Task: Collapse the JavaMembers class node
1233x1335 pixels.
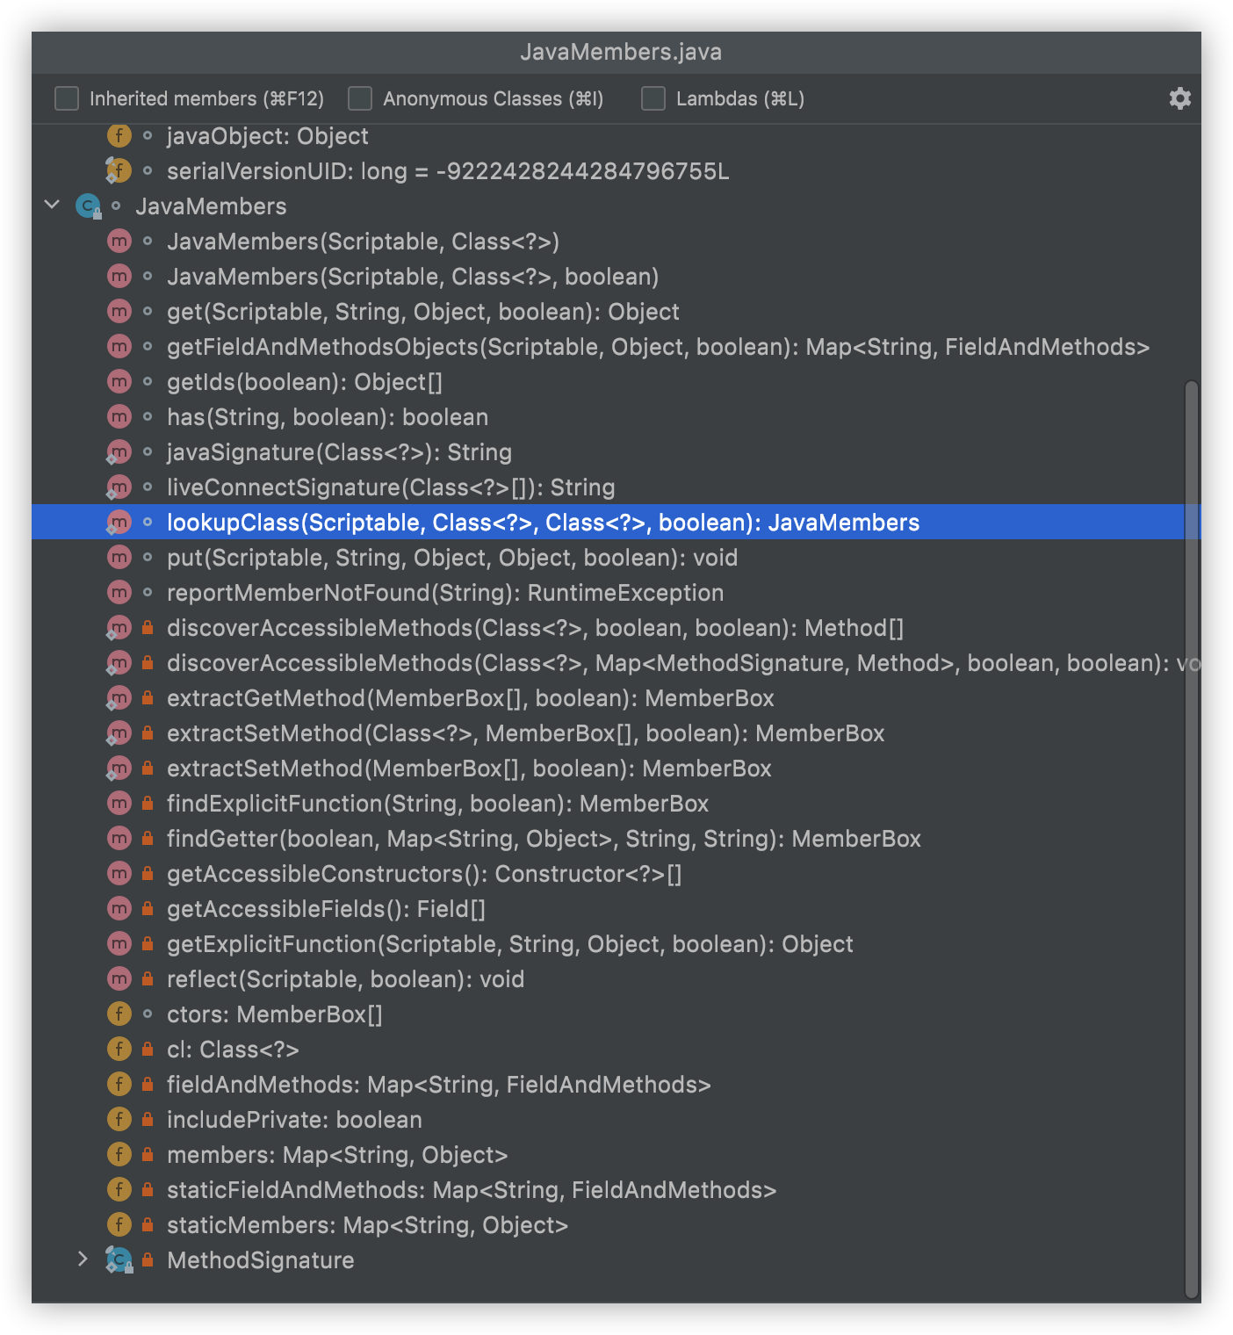Action: pos(53,206)
